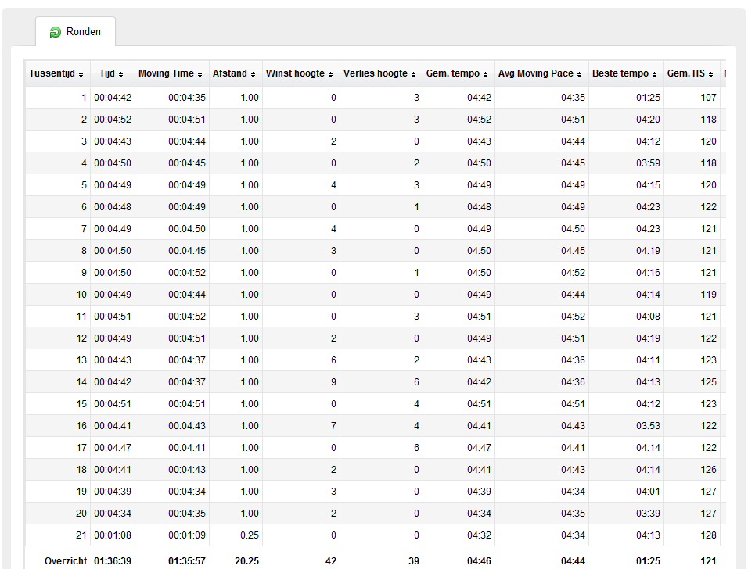The width and height of the screenshot is (748, 569).
Task: Click lap 3 best pace 04:12
Action: [649, 141]
